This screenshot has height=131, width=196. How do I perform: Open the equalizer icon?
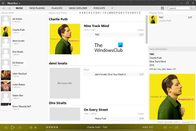[x=165, y=128]
